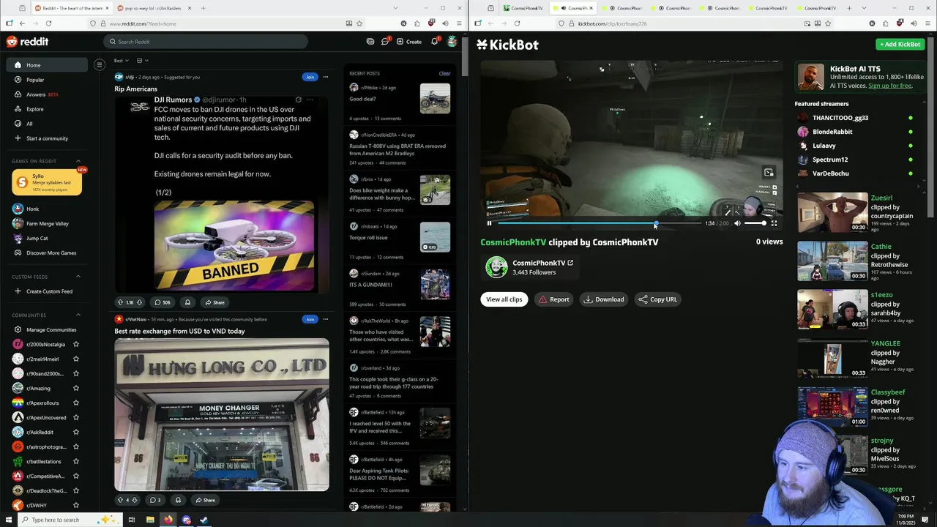937x527 pixels.
Task: Click the Reddit advertise icon
Action: point(370,42)
